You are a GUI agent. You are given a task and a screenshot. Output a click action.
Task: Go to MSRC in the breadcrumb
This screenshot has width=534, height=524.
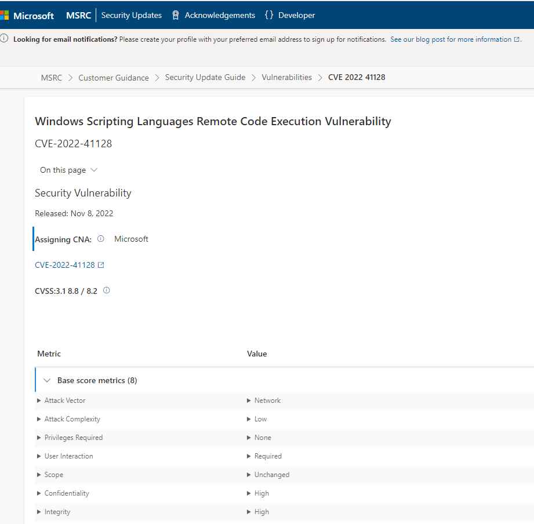point(52,78)
